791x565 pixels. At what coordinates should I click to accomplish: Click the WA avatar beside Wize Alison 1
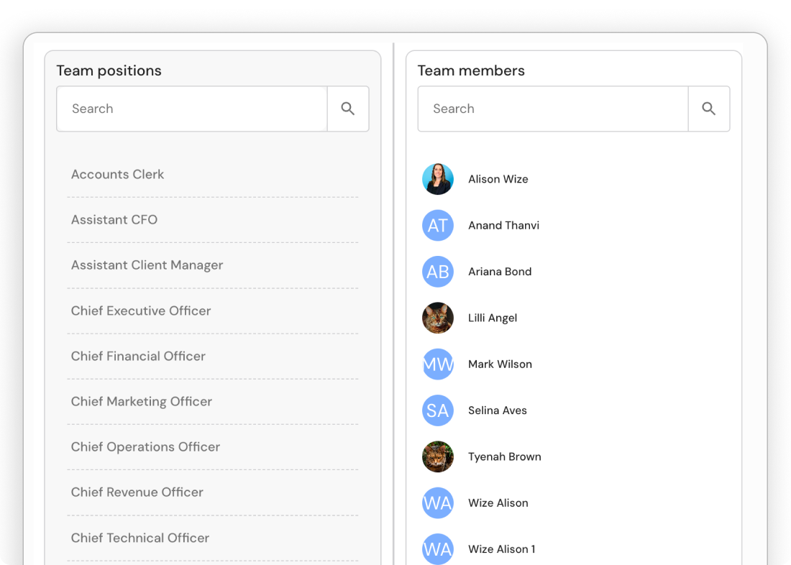tap(437, 549)
